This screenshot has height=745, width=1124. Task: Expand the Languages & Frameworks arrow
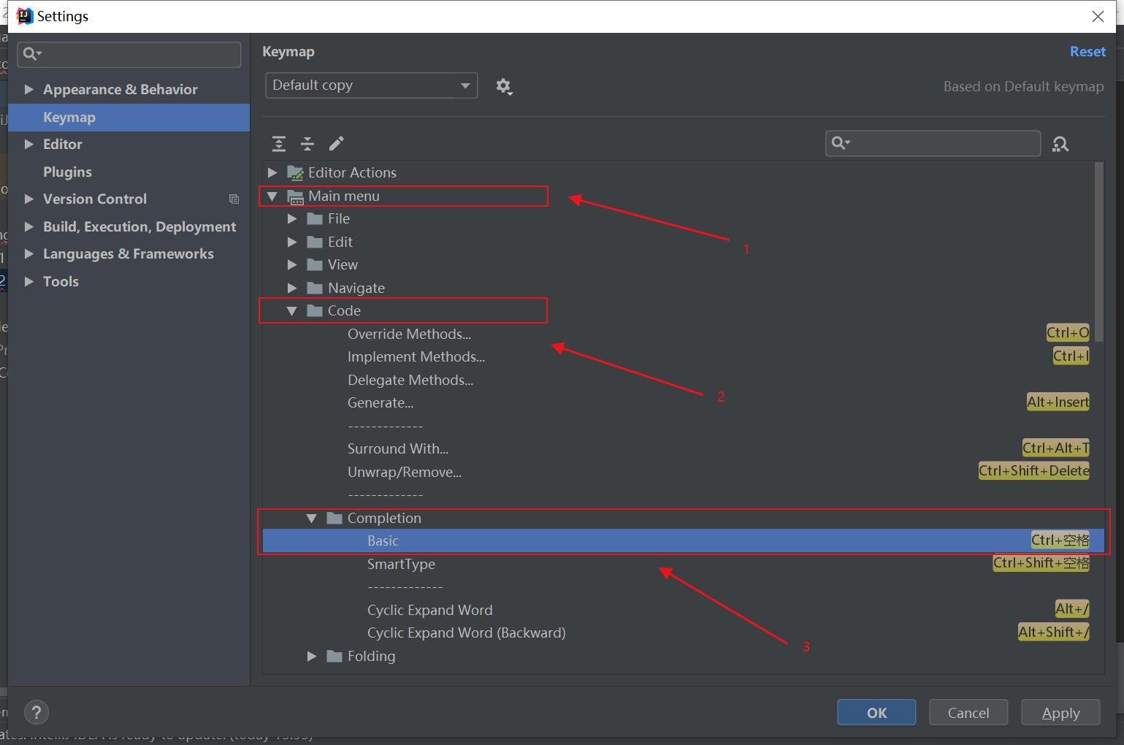[x=29, y=253]
